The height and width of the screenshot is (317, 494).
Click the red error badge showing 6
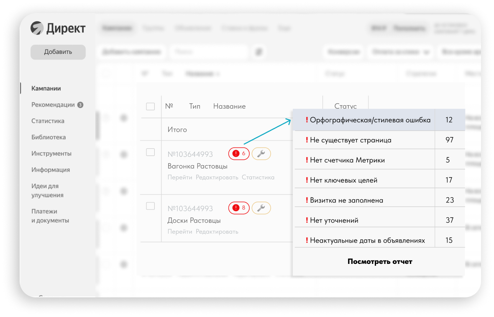[239, 154]
